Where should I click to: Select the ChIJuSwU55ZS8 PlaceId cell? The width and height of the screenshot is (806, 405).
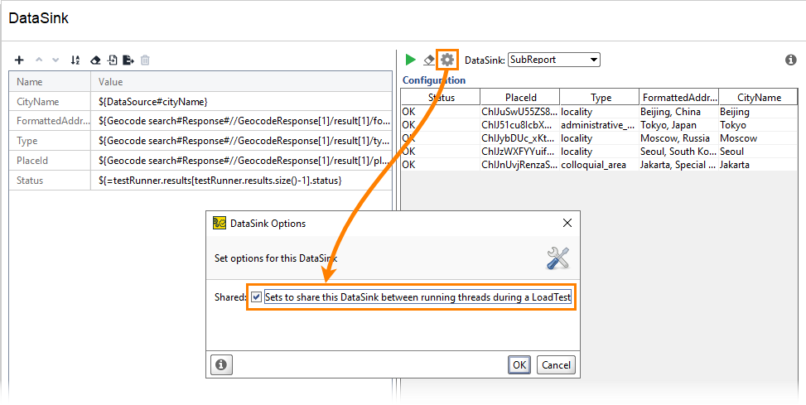520,112
